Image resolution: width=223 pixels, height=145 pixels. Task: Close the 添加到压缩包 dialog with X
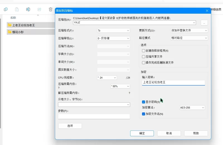click(207, 11)
